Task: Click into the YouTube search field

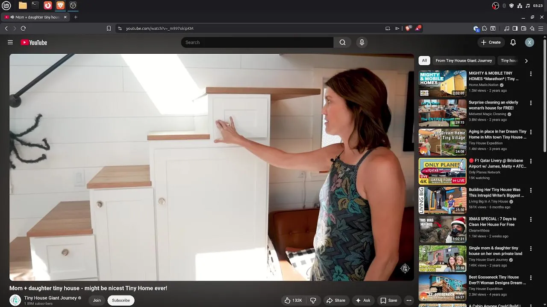Action: click(x=257, y=42)
